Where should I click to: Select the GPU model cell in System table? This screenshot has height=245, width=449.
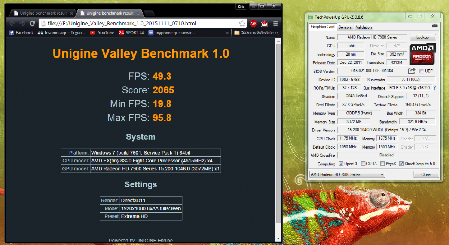[x=155, y=169]
